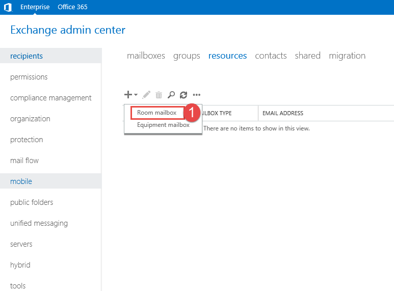The width and height of the screenshot is (394, 291).
Task: Click the edit pencil icon
Action: tap(146, 95)
